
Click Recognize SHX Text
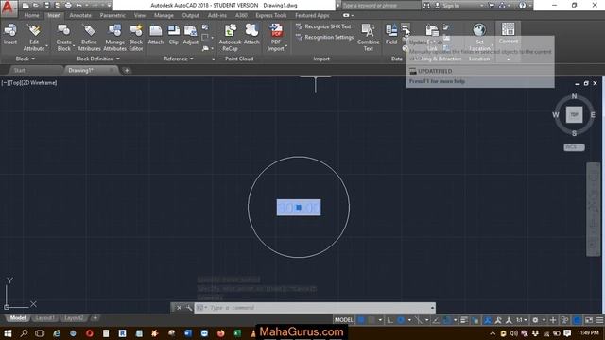tap(323, 26)
